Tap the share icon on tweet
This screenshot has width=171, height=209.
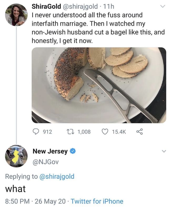(x=139, y=132)
